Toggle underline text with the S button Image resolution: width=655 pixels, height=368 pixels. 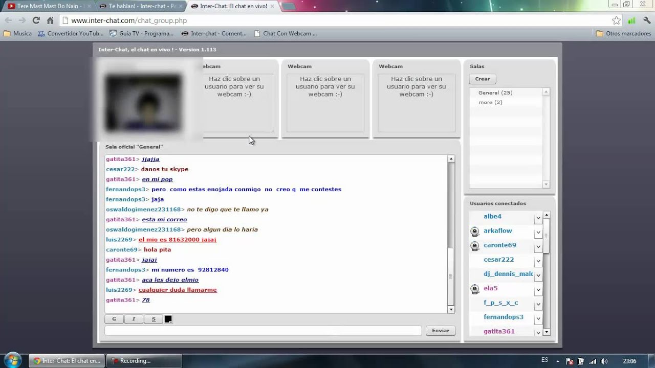point(154,319)
